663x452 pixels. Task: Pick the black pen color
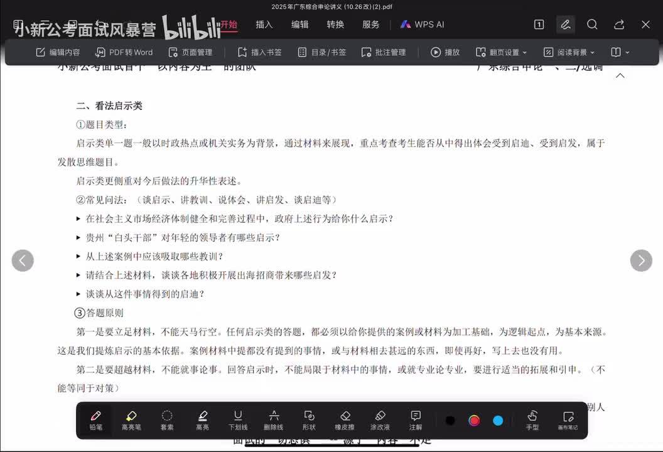coord(450,420)
